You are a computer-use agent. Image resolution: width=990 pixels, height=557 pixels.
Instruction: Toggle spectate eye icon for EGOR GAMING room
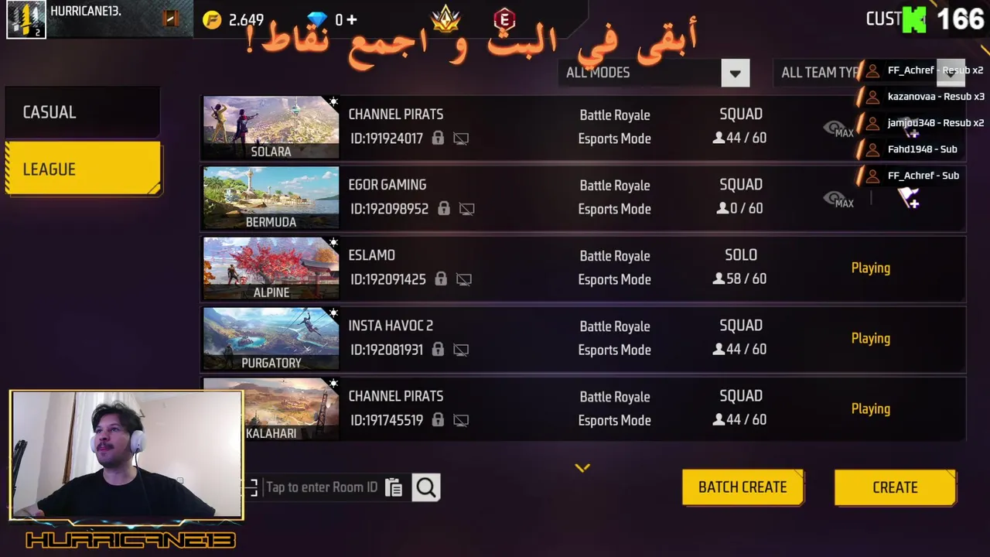coord(838,199)
